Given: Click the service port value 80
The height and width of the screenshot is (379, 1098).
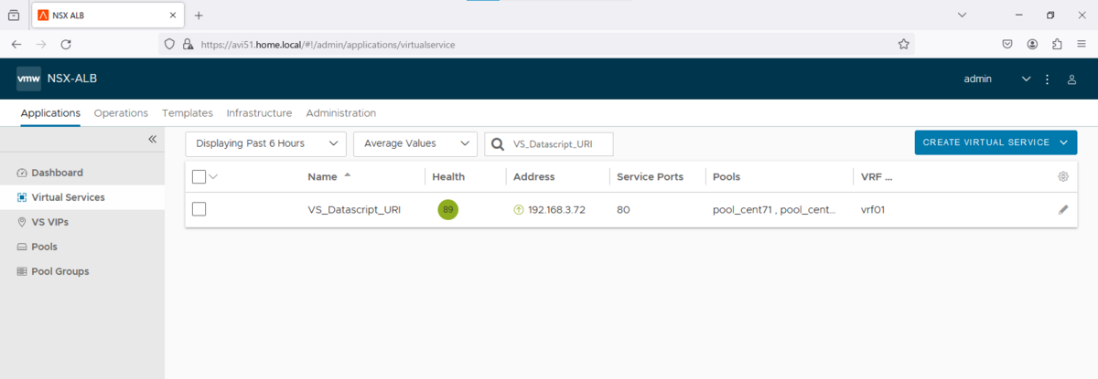Looking at the screenshot, I should (623, 209).
